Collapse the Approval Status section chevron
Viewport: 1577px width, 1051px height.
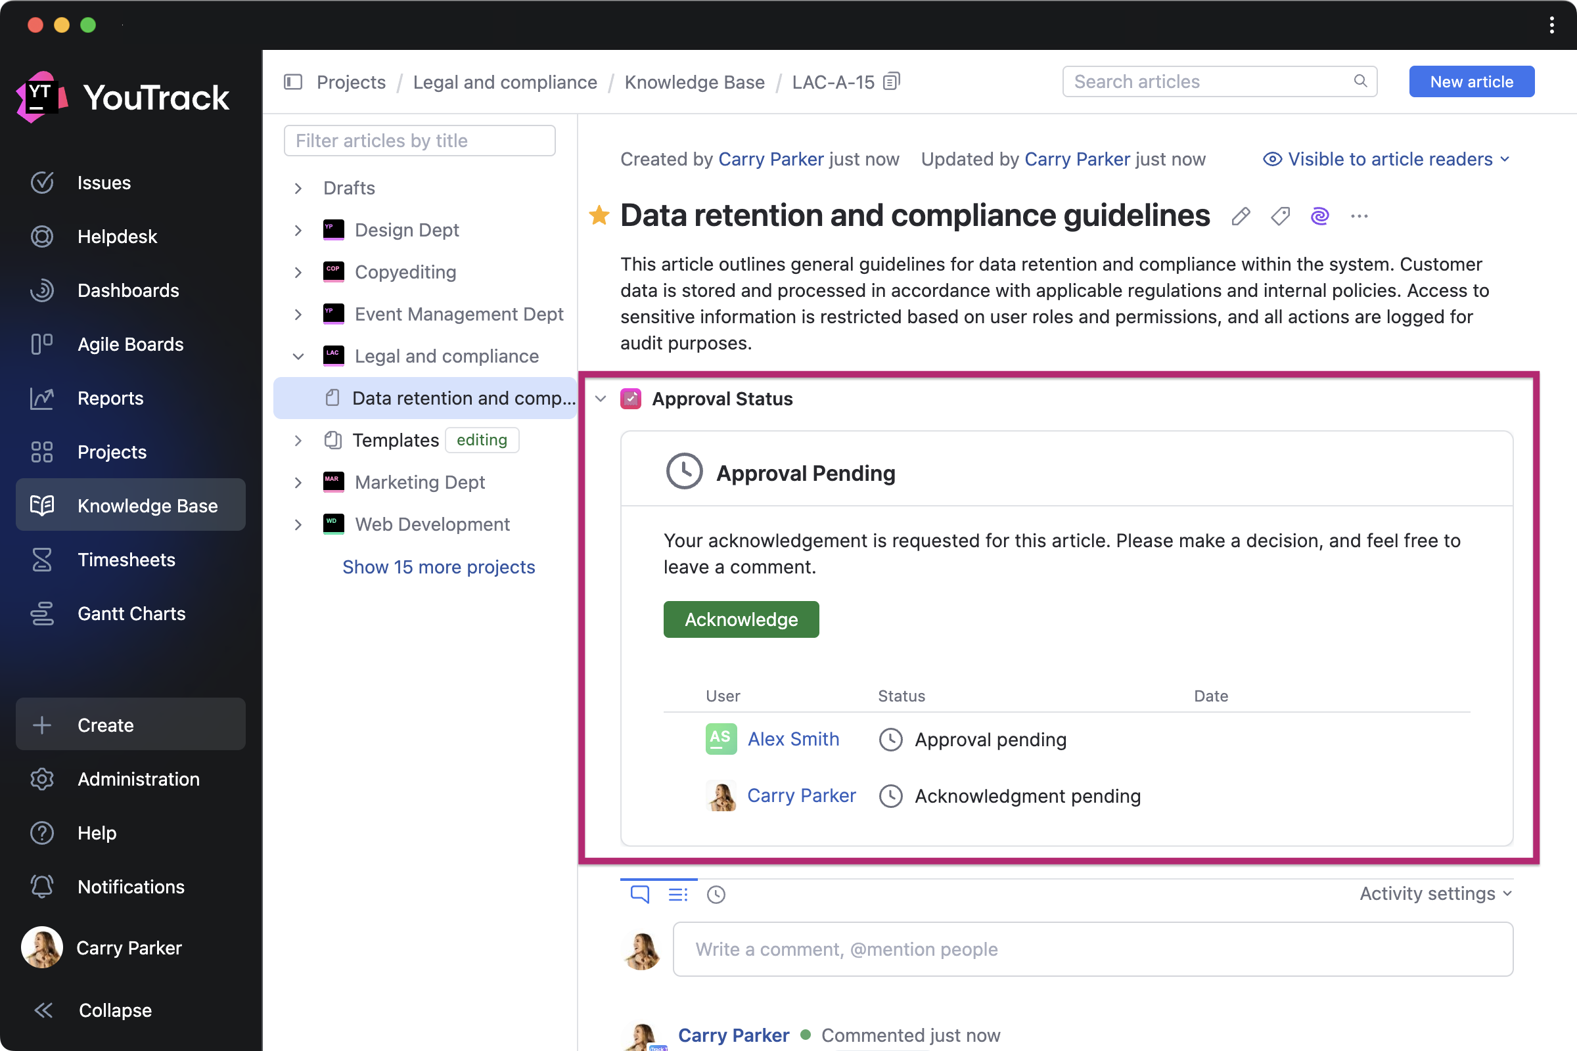(x=601, y=399)
